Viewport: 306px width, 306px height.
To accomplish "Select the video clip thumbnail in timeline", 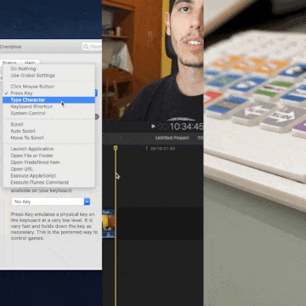I will click(109, 224).
